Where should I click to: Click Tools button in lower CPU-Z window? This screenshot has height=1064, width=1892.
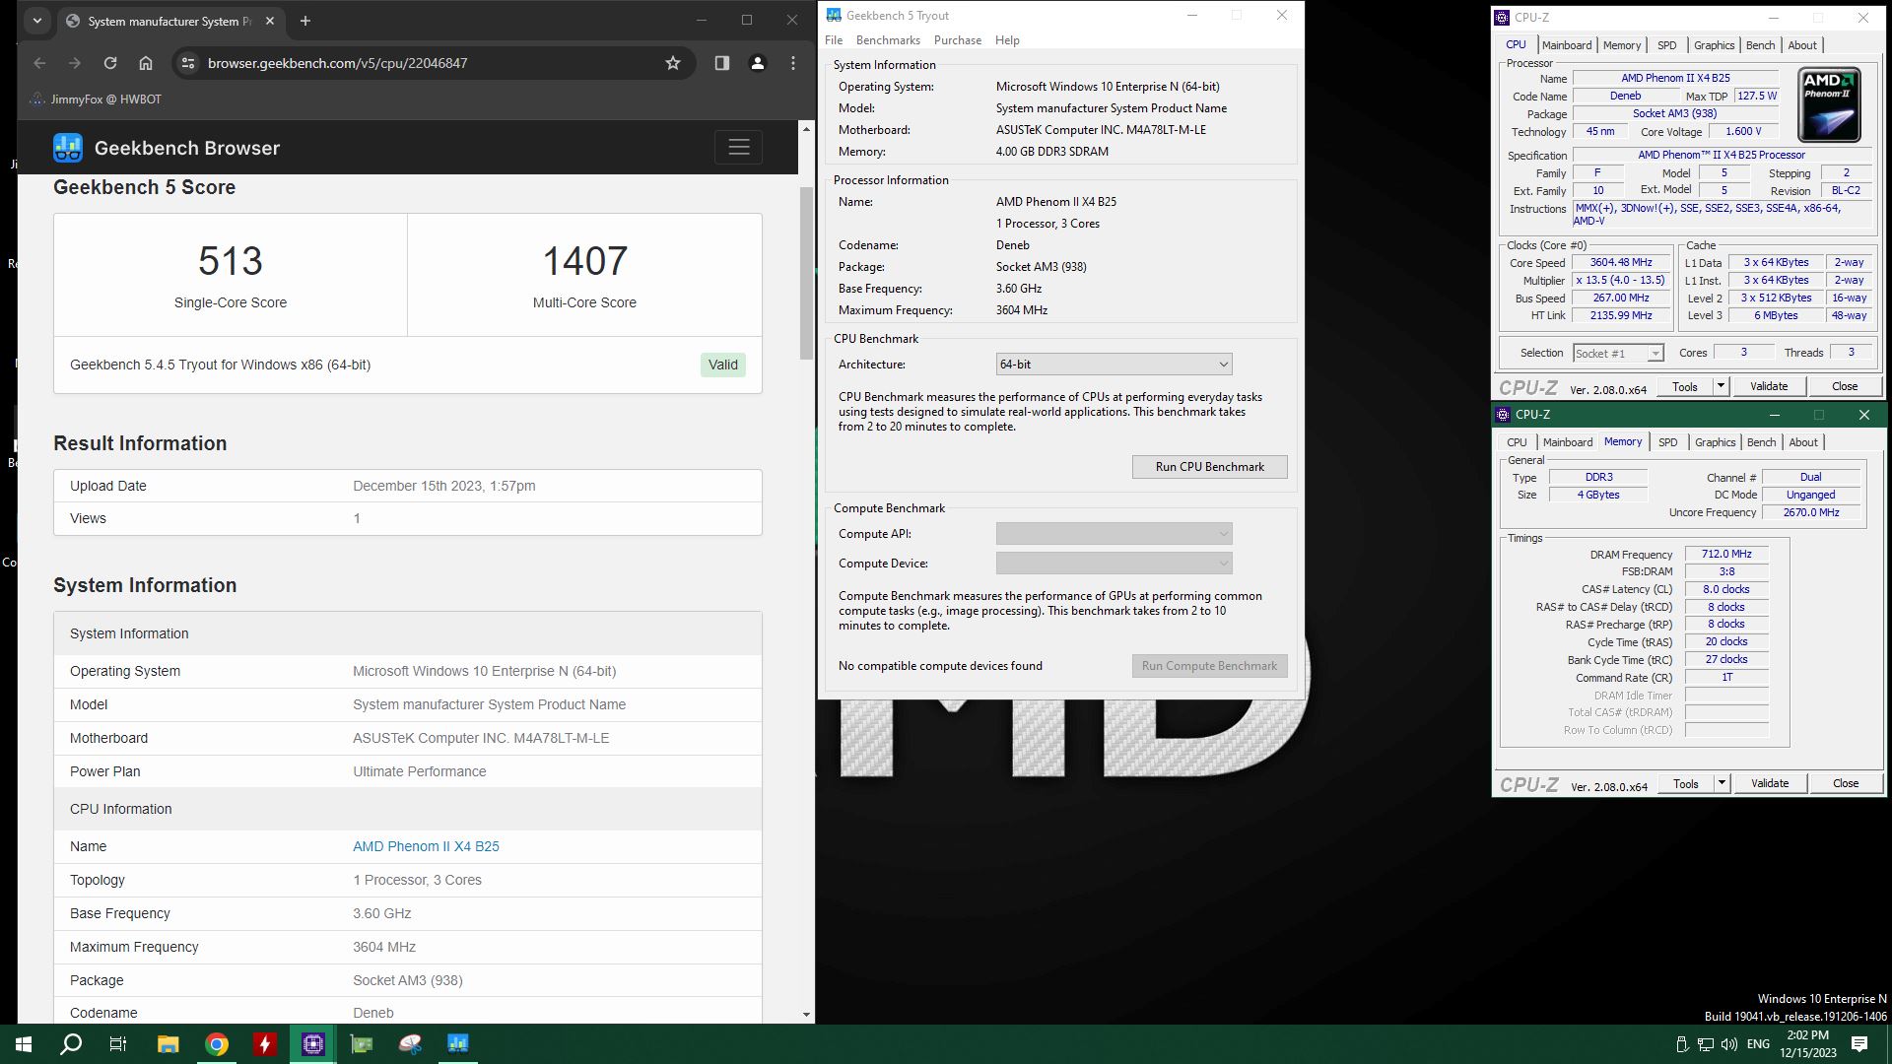1685,783
